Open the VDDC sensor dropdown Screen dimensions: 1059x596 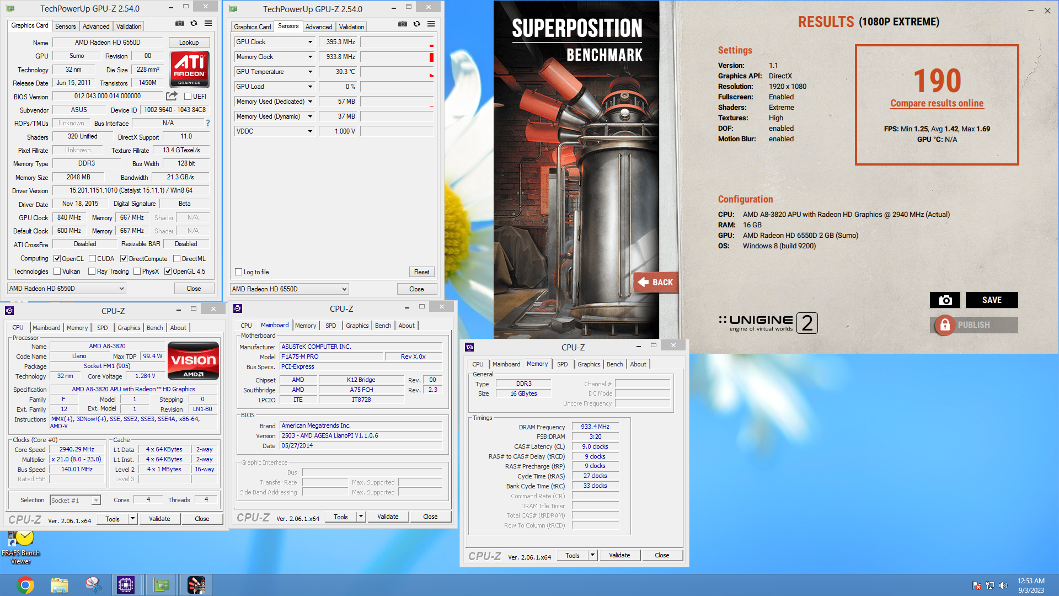click(x=310, y=131)
